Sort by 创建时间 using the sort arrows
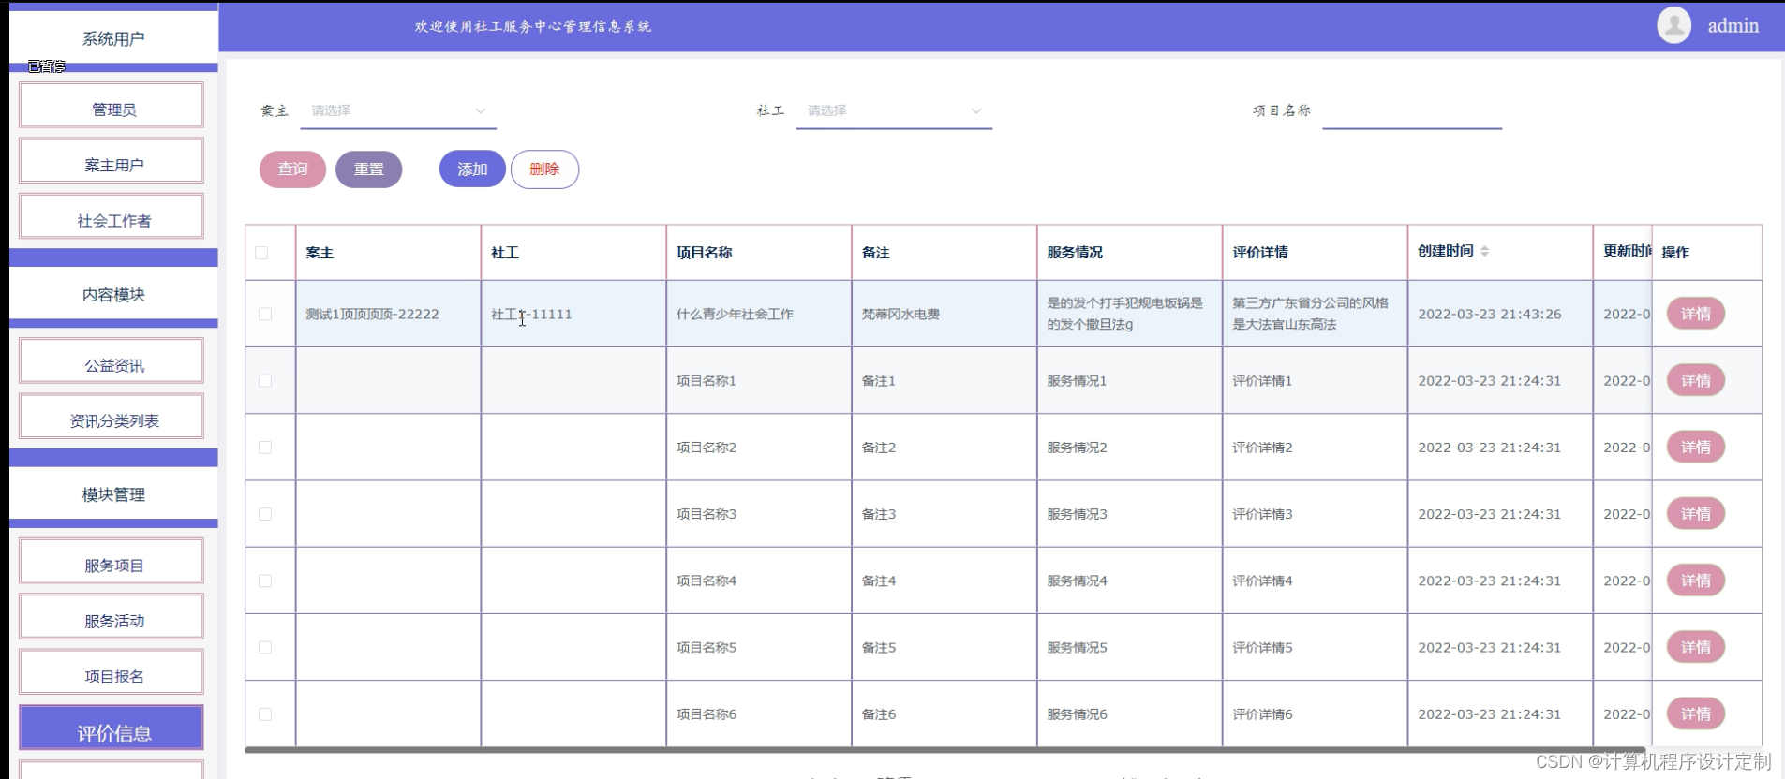This screenshot has width=1785, height=779. click(1485, 251)
